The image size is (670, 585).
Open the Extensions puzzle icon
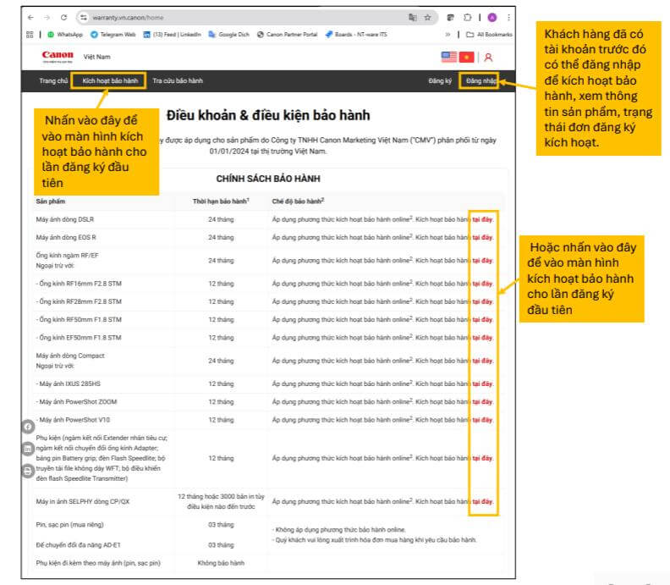(468, 18)
